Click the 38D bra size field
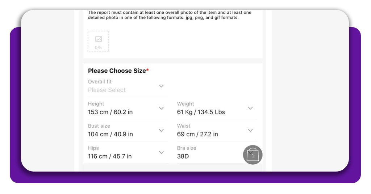This screenshot has height=194, width=371. pyautogui.click(x=183, y=156)
